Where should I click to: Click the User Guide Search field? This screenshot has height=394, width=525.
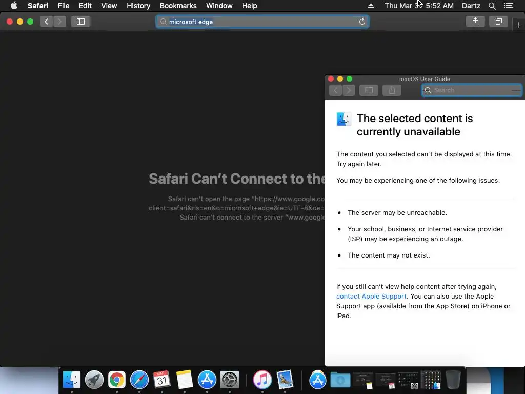[x=472, y=90]
